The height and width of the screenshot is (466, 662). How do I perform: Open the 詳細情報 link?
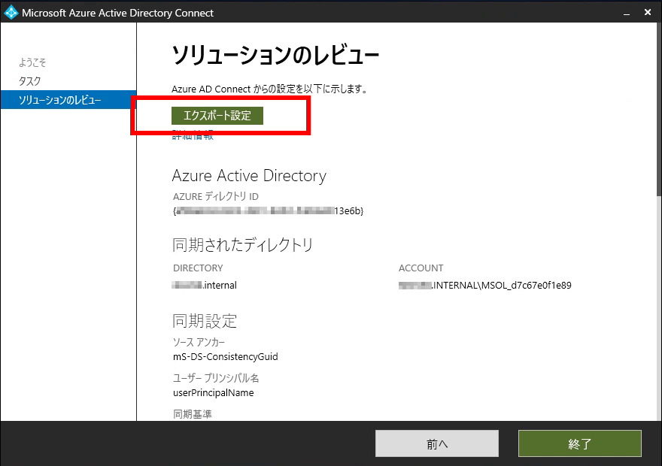click(193, 136)
